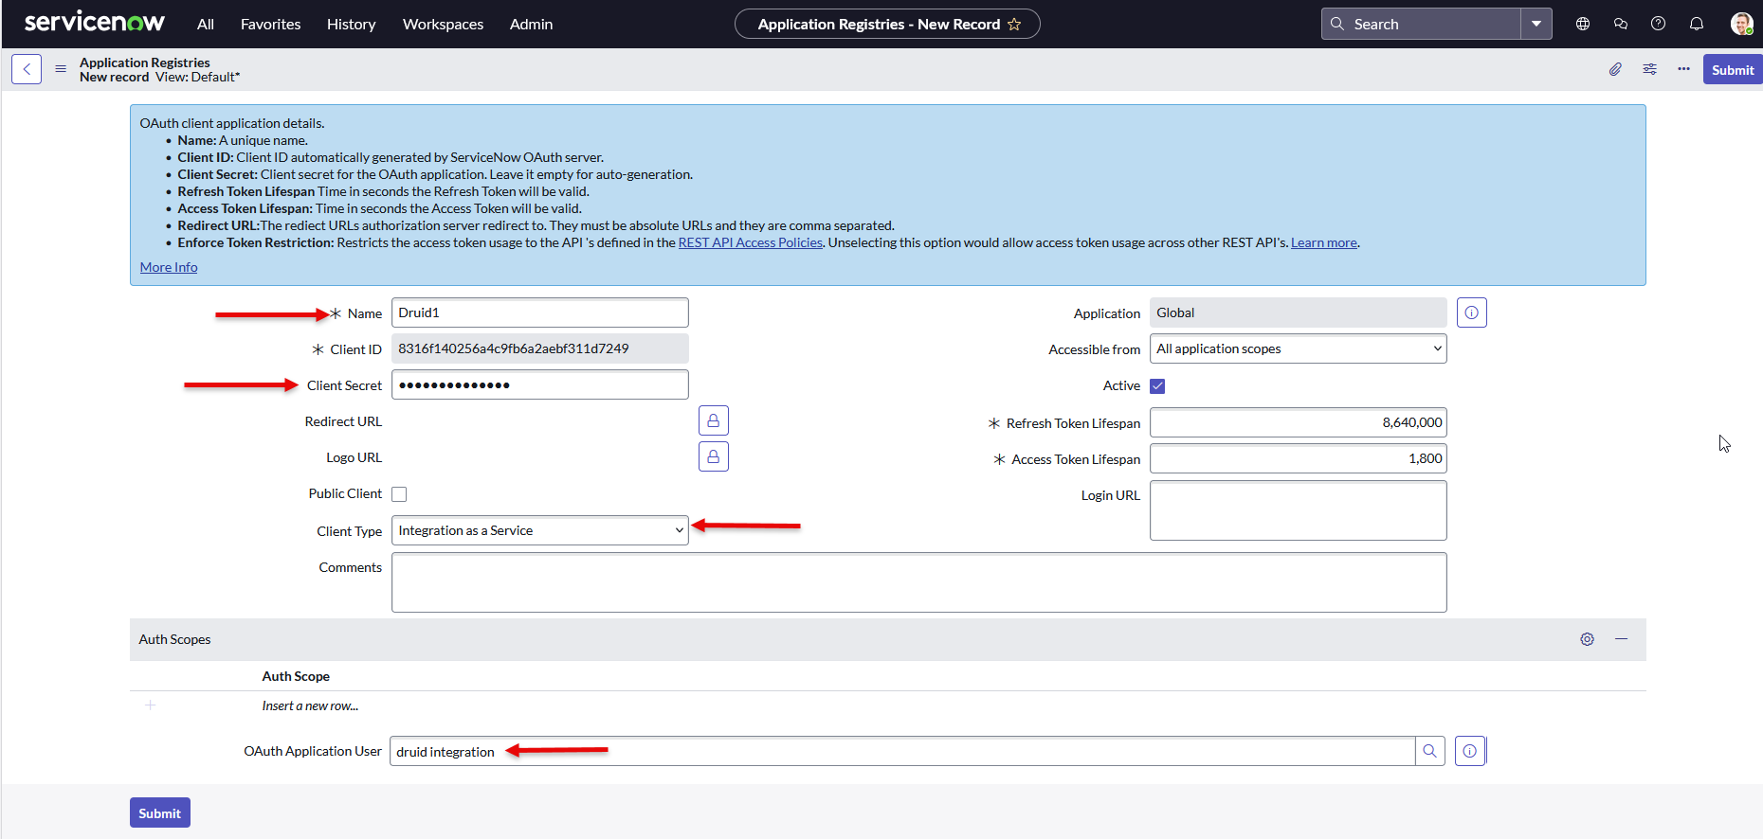Unlock the Logo URL field
This screenshot has width=1763, height=839.
(713, 456)
